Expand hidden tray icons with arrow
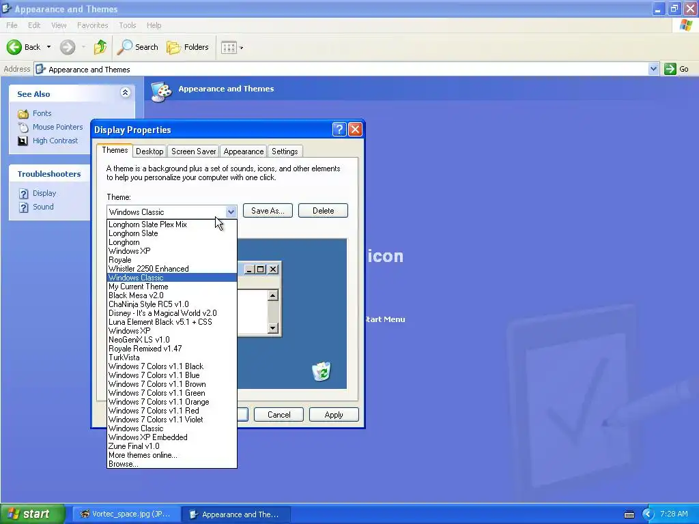The image size is (699, 524). (x=648, y=514)
